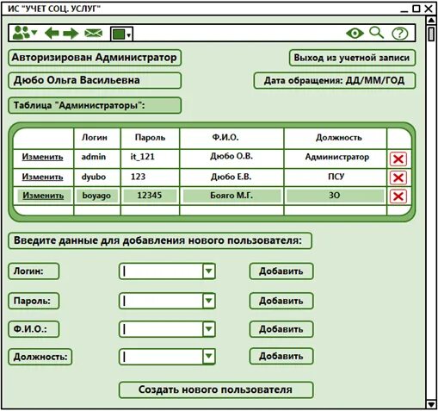Viewport: 438px width, 411px height.
Task: Click the Таблица "Администраторы" label
Action: click(95, 105)
